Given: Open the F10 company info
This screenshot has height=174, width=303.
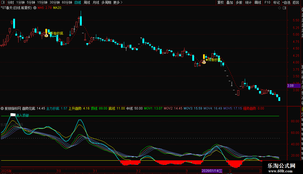Looking at the screenshot, I should 267,2.
